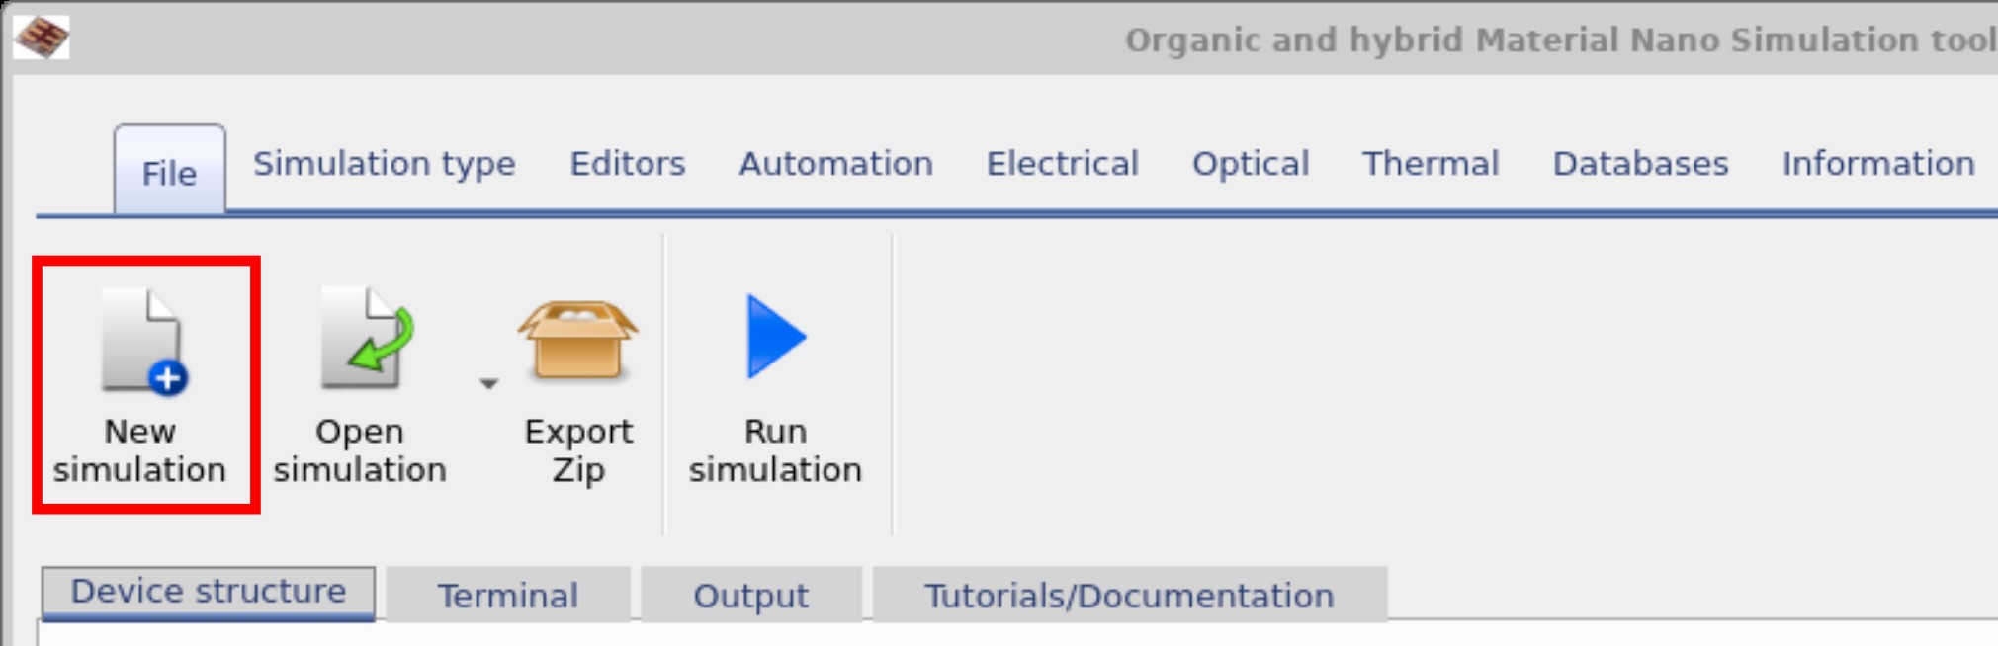Switch to the Optical tab
The height and width of the screenshot is (646, 1998).
coord(1250,163)
